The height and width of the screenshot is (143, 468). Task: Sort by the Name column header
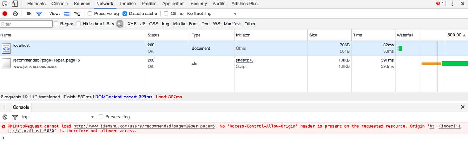coord(73,35)
